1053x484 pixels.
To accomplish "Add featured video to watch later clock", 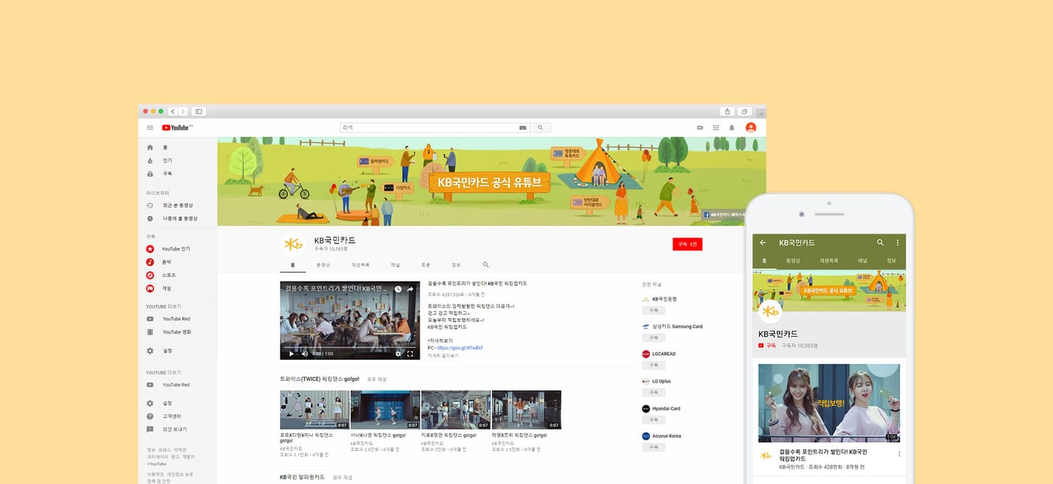I will click(399, 289).
